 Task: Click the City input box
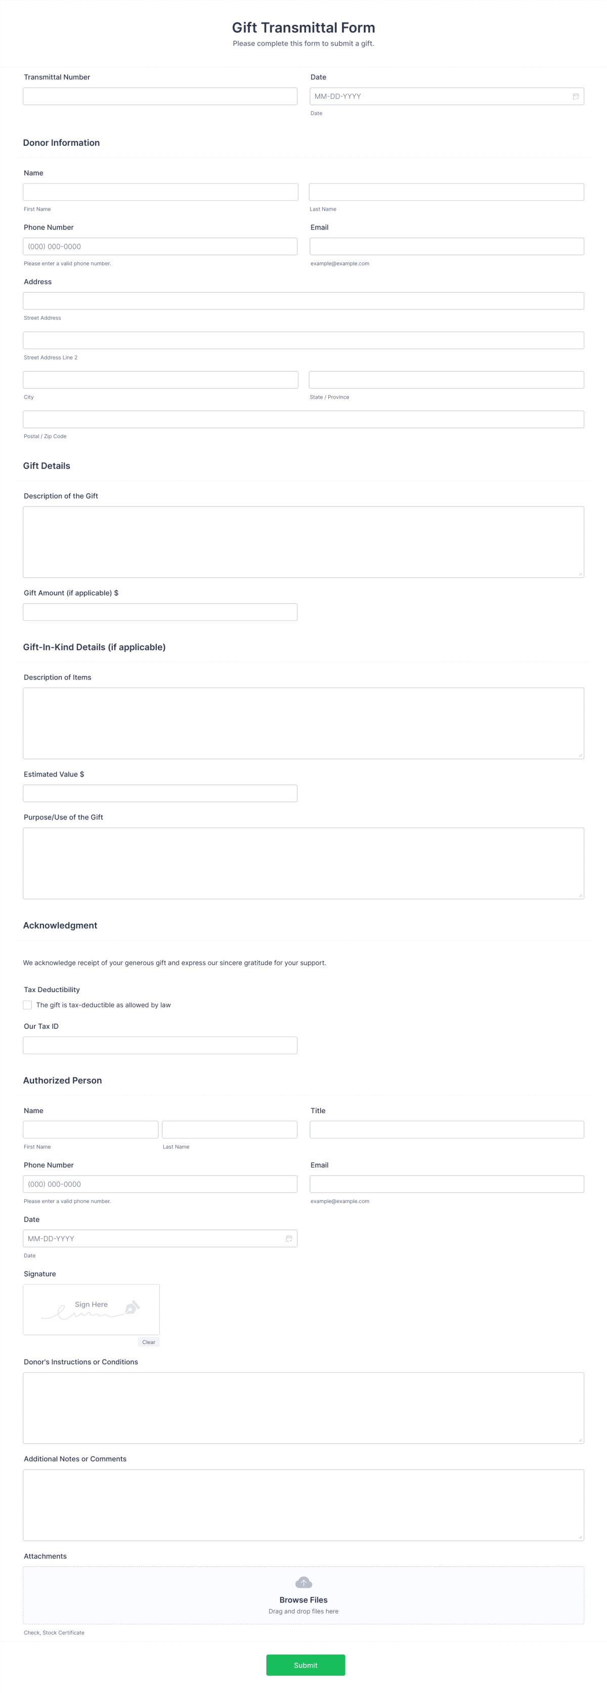pyautogui.click(x=159, y=379)
